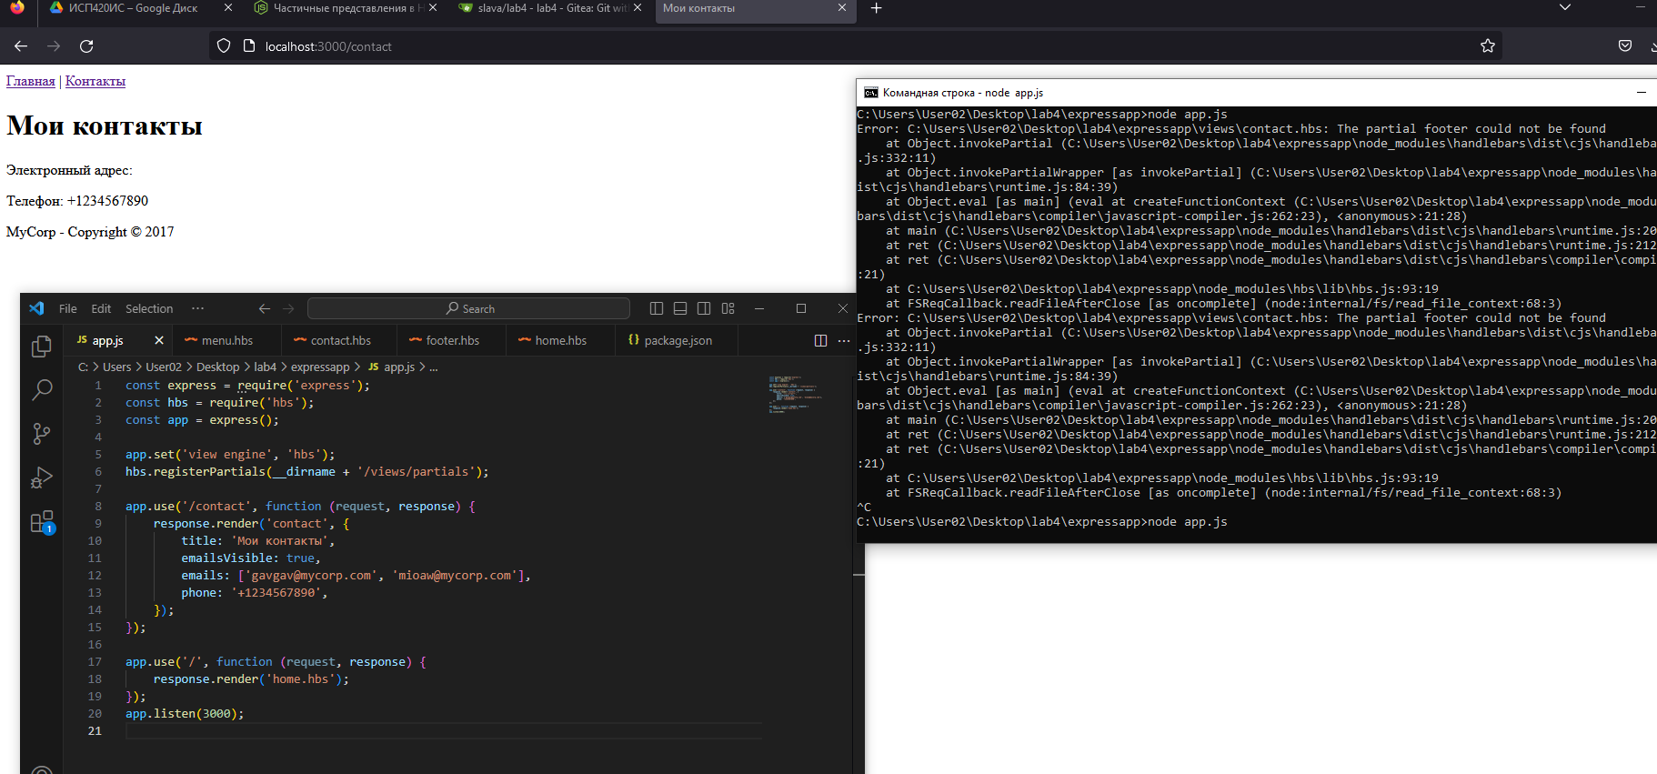Switch to the contact.hbs editor tab
This screenshot has width=1657, height=774.
click(340, 340)
